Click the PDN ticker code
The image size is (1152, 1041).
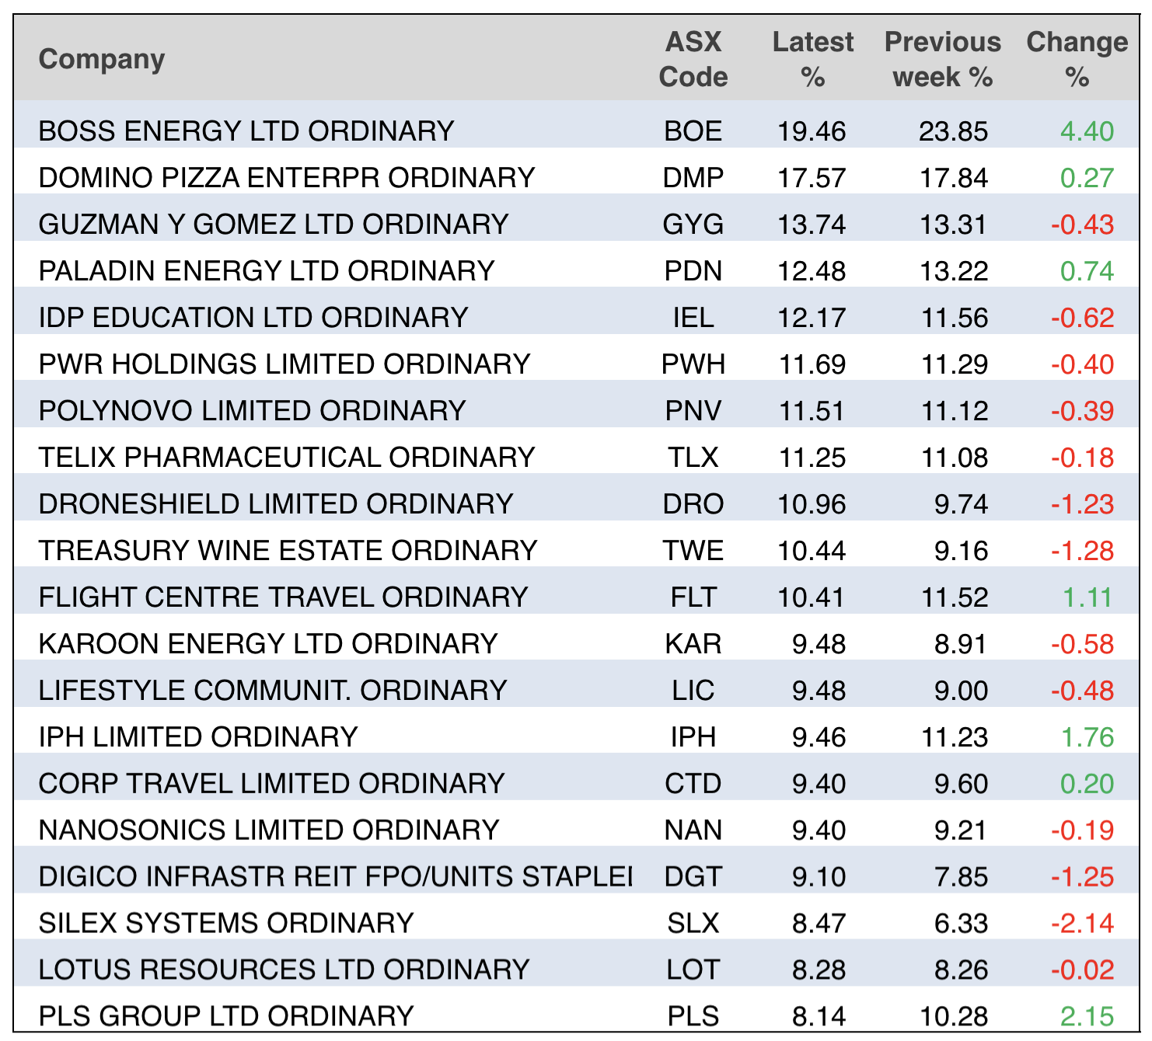[693, 271]
